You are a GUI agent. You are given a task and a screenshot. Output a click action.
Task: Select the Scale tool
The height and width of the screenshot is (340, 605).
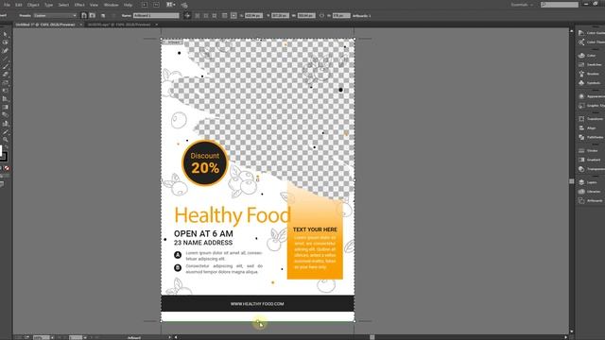(x=6, y=83)
